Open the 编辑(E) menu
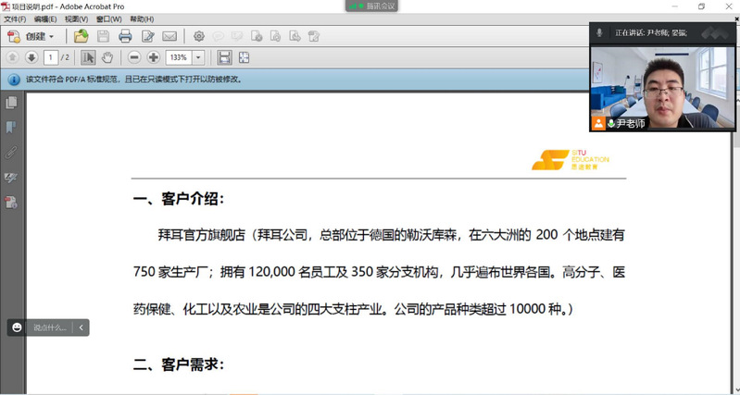740x395 pixels. pyautogui.click(x=45, y=19)
